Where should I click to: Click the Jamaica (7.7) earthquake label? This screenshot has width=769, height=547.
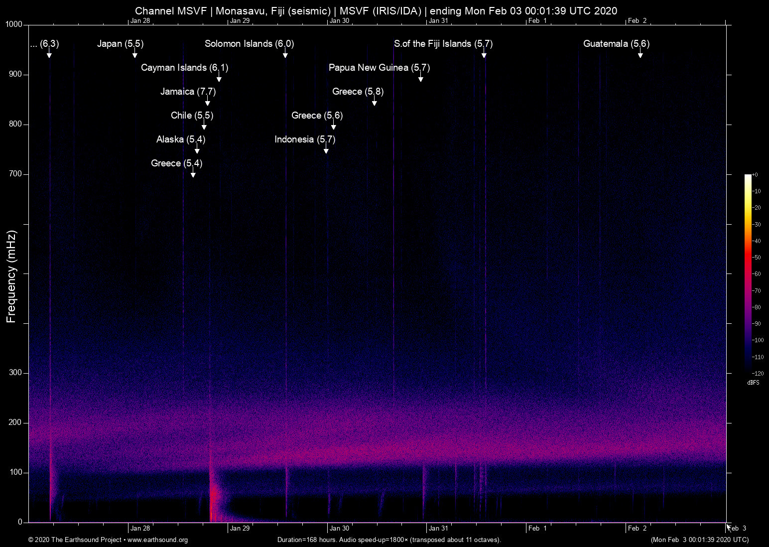coord(188,92)
